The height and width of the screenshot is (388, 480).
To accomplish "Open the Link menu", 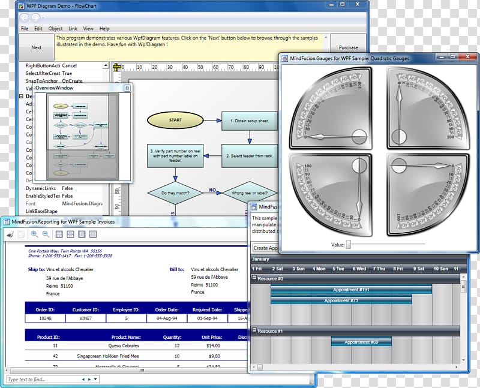I will (x=73, y=28).
